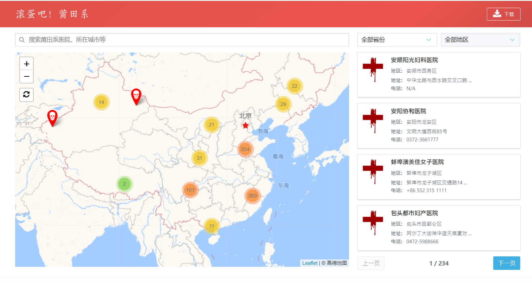The height and width of the screenshot is (285, 532).
Task: Select the 包头都市妇产医院 hospital title
Action: tap(414, 213)
